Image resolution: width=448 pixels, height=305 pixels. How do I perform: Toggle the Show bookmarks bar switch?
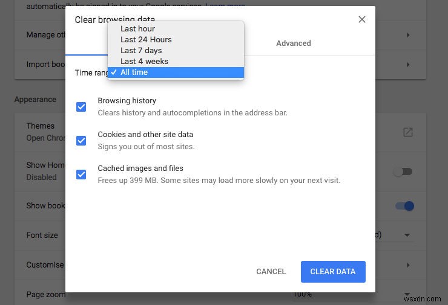pyautogui.click(x=404, y=206)
